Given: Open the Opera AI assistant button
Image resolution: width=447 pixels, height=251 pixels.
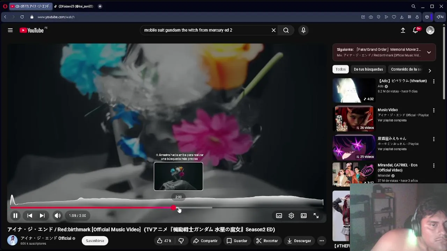Looking at the screenshot, I should pyautogui.click(x=440, y=17).
